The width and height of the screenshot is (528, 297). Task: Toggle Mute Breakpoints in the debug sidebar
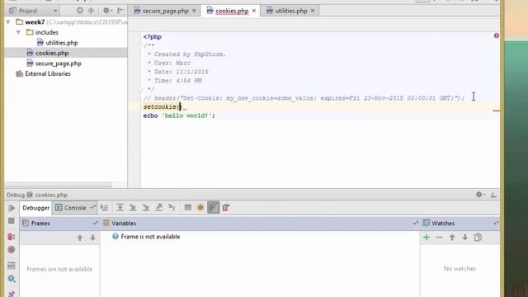click(11, 249)
